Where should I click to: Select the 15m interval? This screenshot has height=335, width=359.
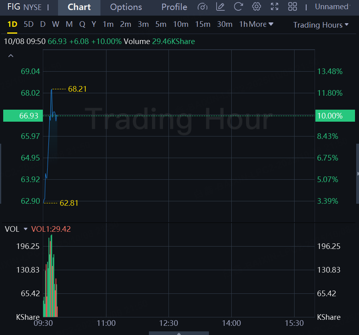pos(203,24)
